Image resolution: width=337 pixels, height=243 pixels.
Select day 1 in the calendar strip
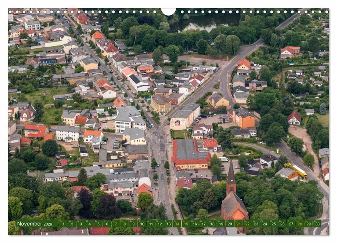(x=63, y=224)
